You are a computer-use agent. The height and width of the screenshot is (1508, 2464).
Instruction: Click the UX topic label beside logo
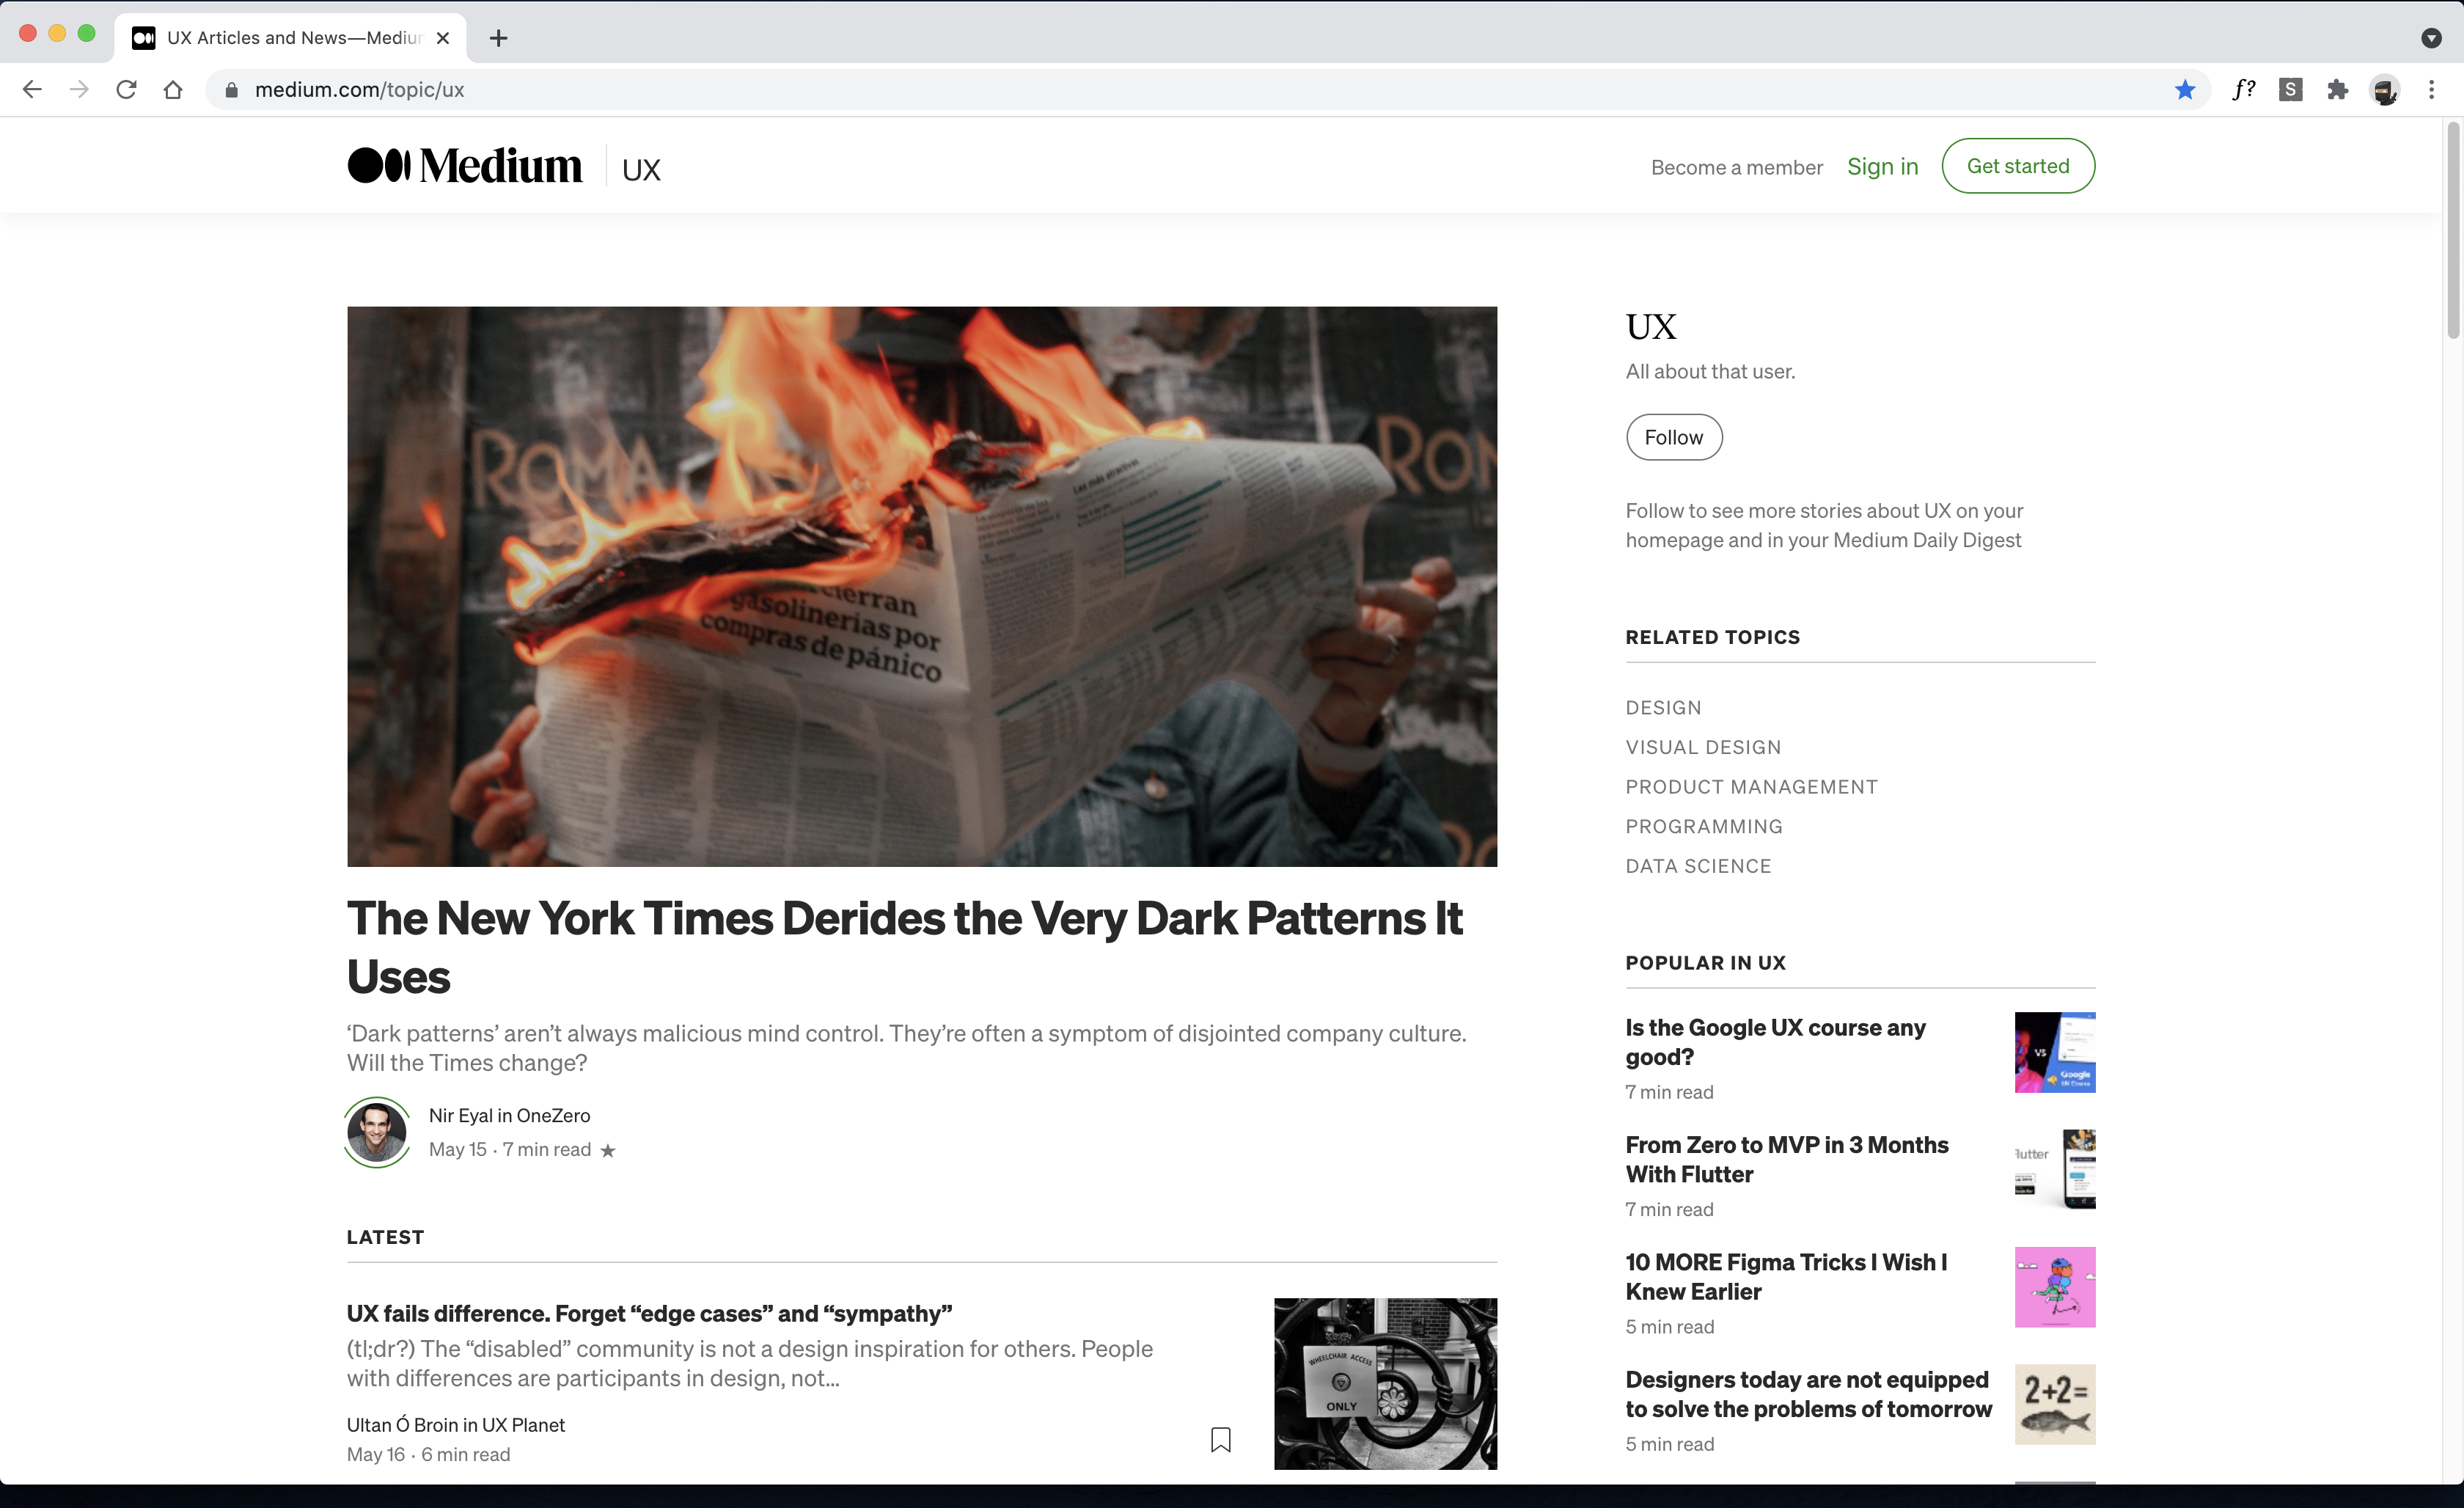point(641,170)
